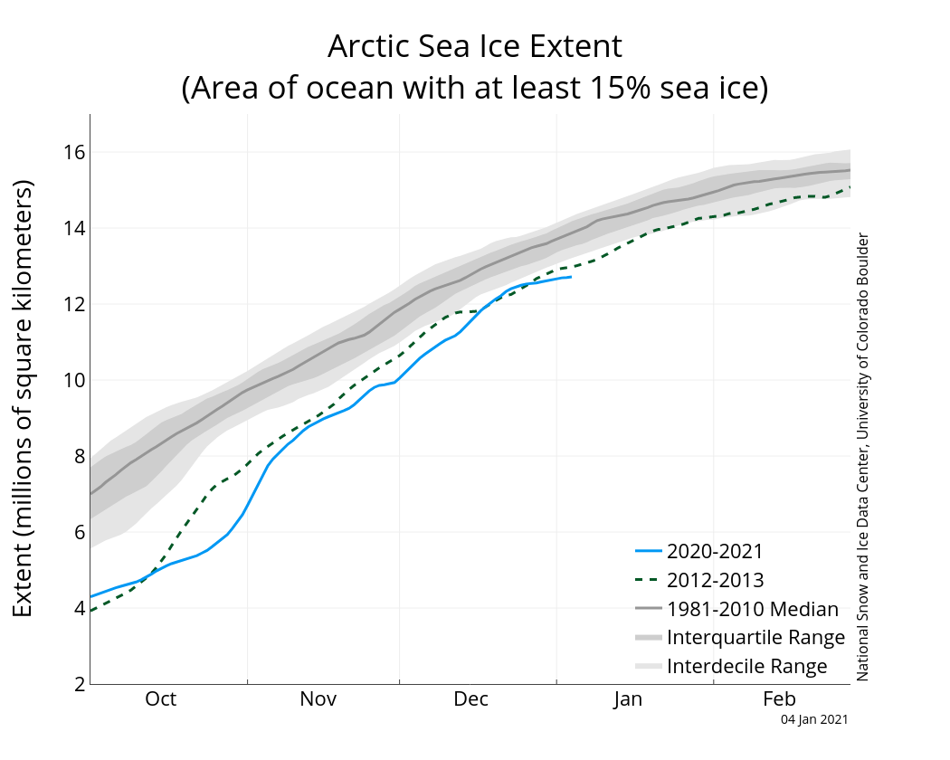Click the Nov label on the x-axis
Image resolution: width=950 pixels, height=760 pixels.
pos(318,699)
